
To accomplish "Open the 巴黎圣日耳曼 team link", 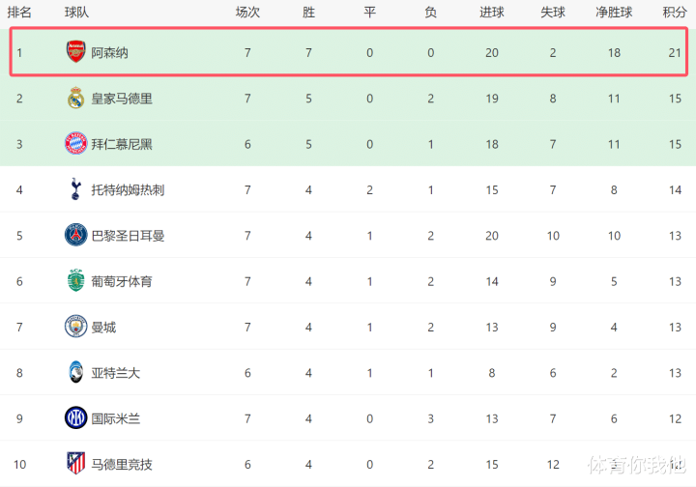I will click(x=128, y=236).
